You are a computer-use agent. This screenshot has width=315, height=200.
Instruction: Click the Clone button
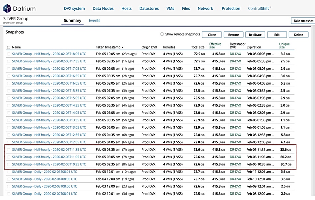[x=212, y=34]
